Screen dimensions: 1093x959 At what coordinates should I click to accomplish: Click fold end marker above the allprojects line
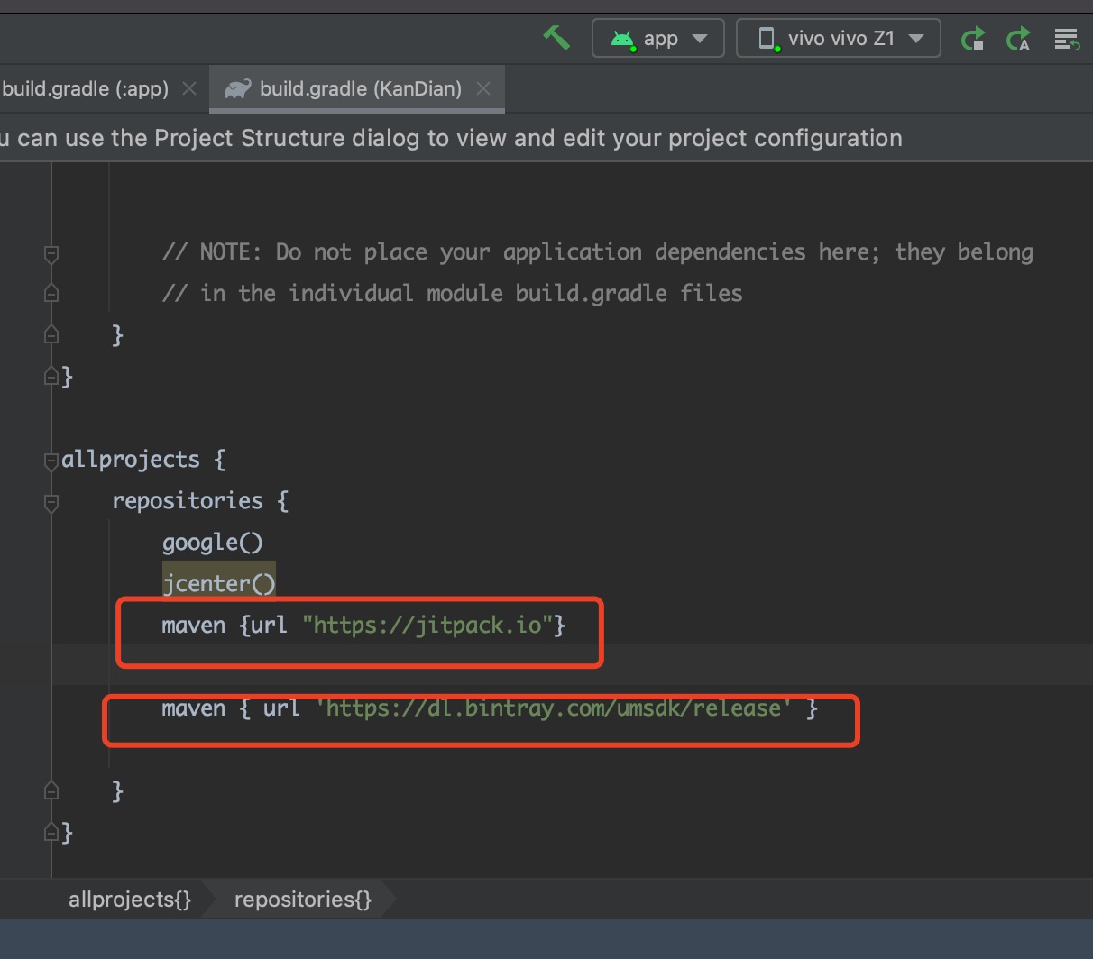coord(51,377)
